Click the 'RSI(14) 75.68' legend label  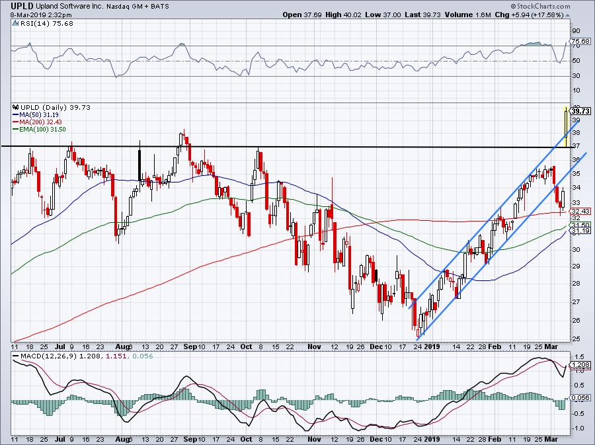47,24
